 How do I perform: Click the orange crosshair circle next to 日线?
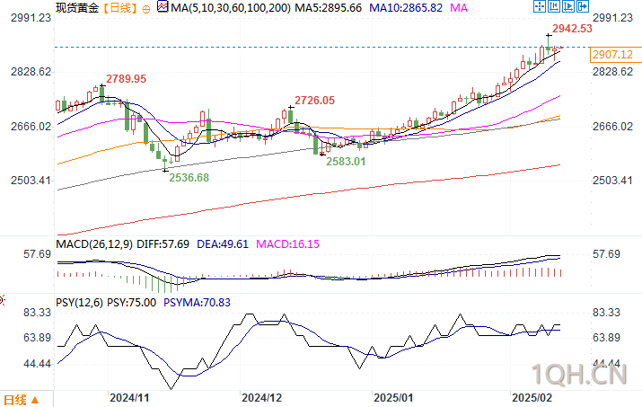coord(146,9)
